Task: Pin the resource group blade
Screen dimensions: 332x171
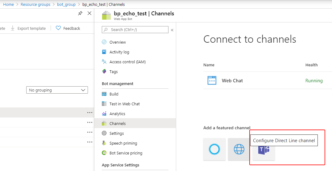Action: click(x=80, y=14)
